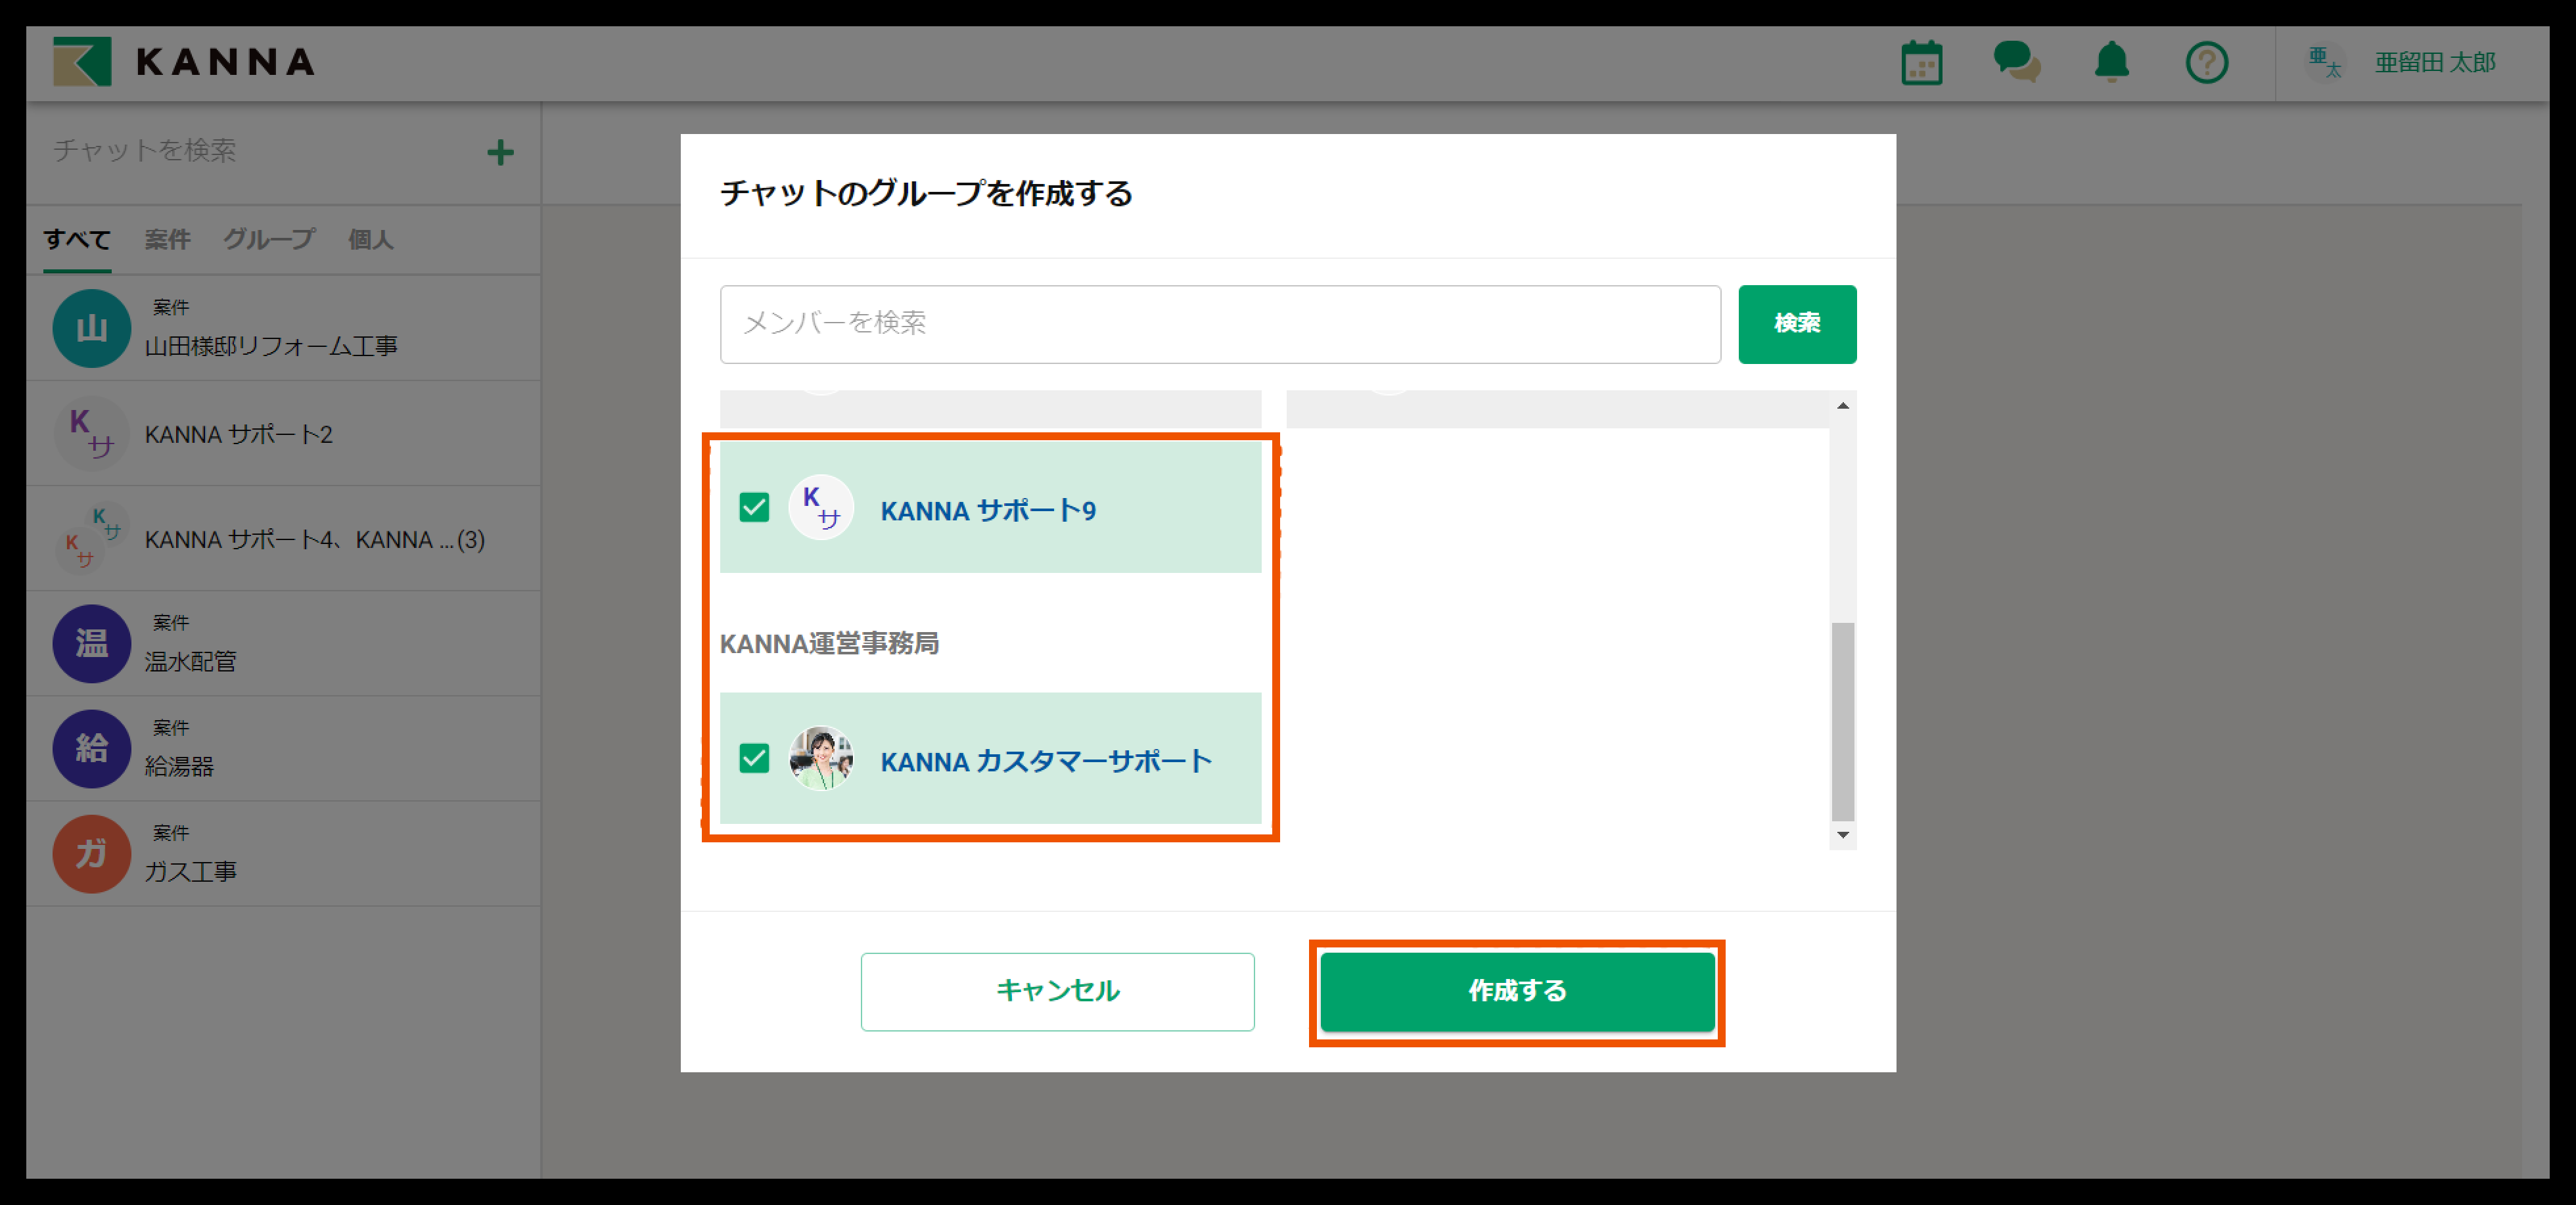Image resolution: width=2576 pixels, height=1205 pixels.
Task: Click the 亜太 user avatar in the header
Action: [2324, 62]
